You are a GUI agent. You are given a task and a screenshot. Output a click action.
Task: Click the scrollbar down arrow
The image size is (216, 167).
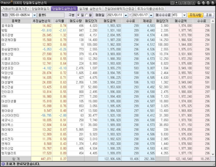(x=213, y=154)
